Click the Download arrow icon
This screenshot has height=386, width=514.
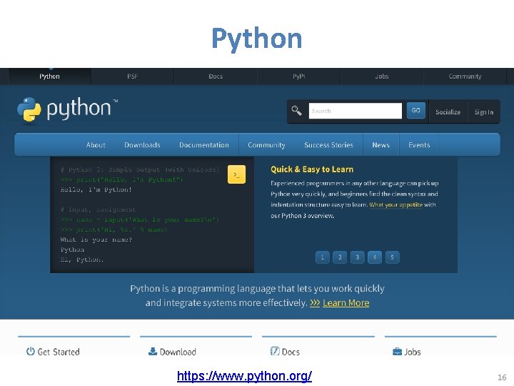153,351
